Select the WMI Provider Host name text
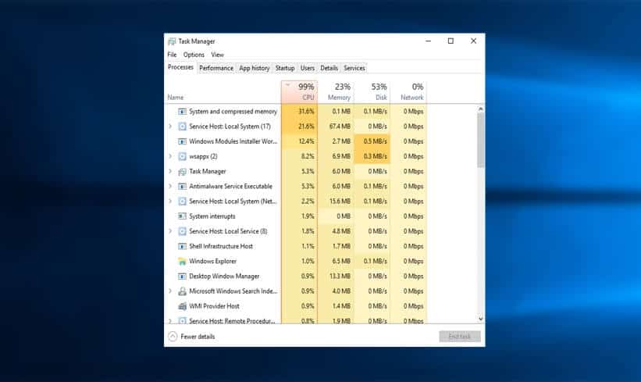 tap(214, 306)
